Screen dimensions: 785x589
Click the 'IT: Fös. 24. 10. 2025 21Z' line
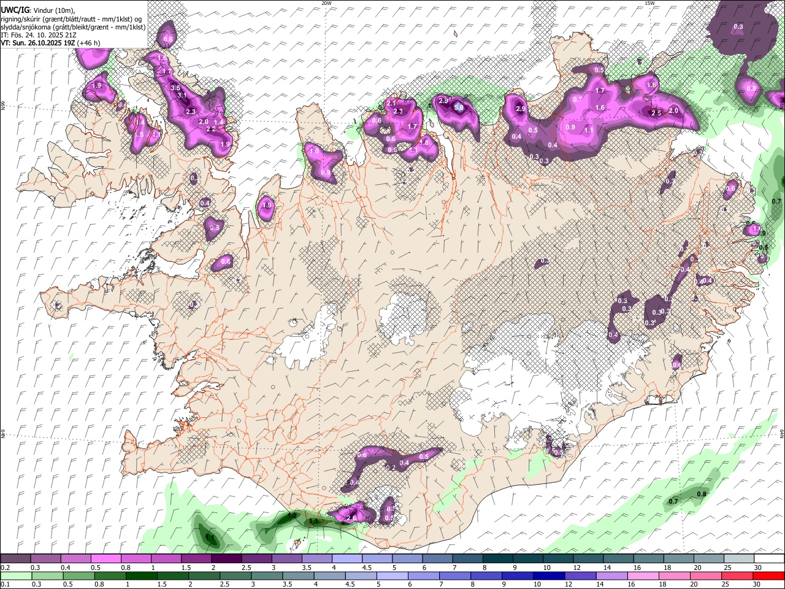point(39,35)
